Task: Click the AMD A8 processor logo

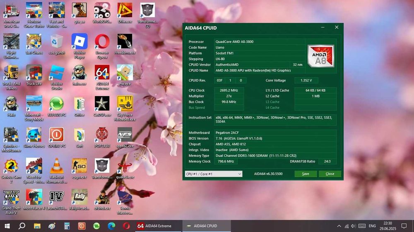Action: coord(321,56)
